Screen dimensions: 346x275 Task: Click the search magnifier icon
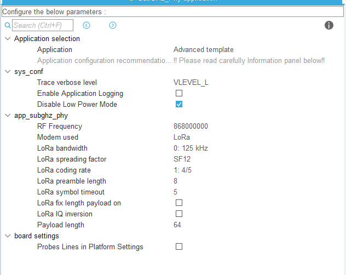(8, 25)
